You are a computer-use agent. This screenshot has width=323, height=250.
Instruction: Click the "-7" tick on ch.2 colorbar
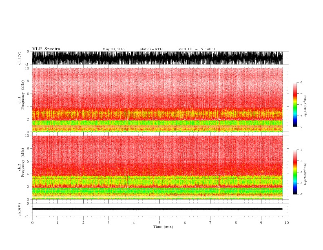tap(301, 194)
